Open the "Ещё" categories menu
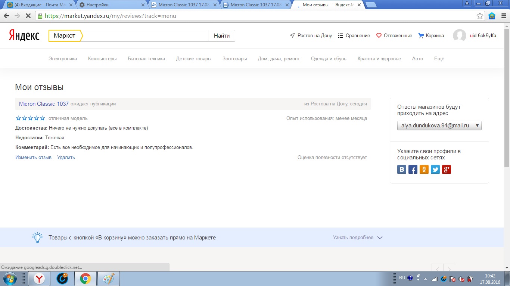This screenshot has height=286, width=510. pyautogui.click(x=439, y=58)
